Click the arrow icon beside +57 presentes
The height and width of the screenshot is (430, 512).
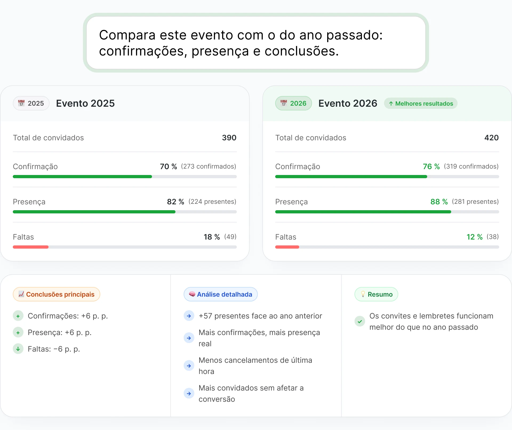tap(189, 316)
